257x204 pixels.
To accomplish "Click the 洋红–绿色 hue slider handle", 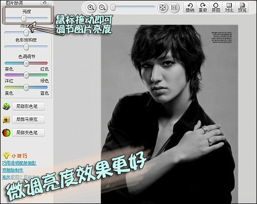I will pyautogui.click(x=26, y=75).
